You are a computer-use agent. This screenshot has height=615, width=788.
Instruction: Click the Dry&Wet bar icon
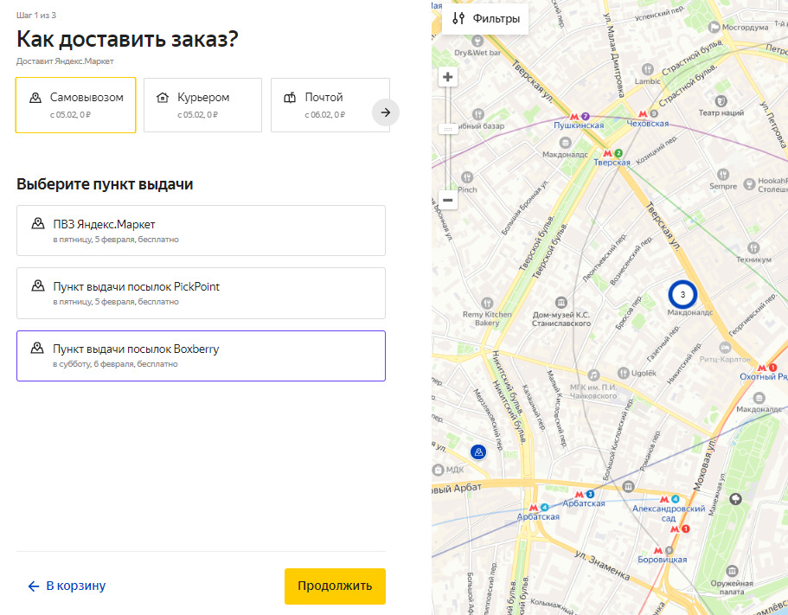point(477,41)
